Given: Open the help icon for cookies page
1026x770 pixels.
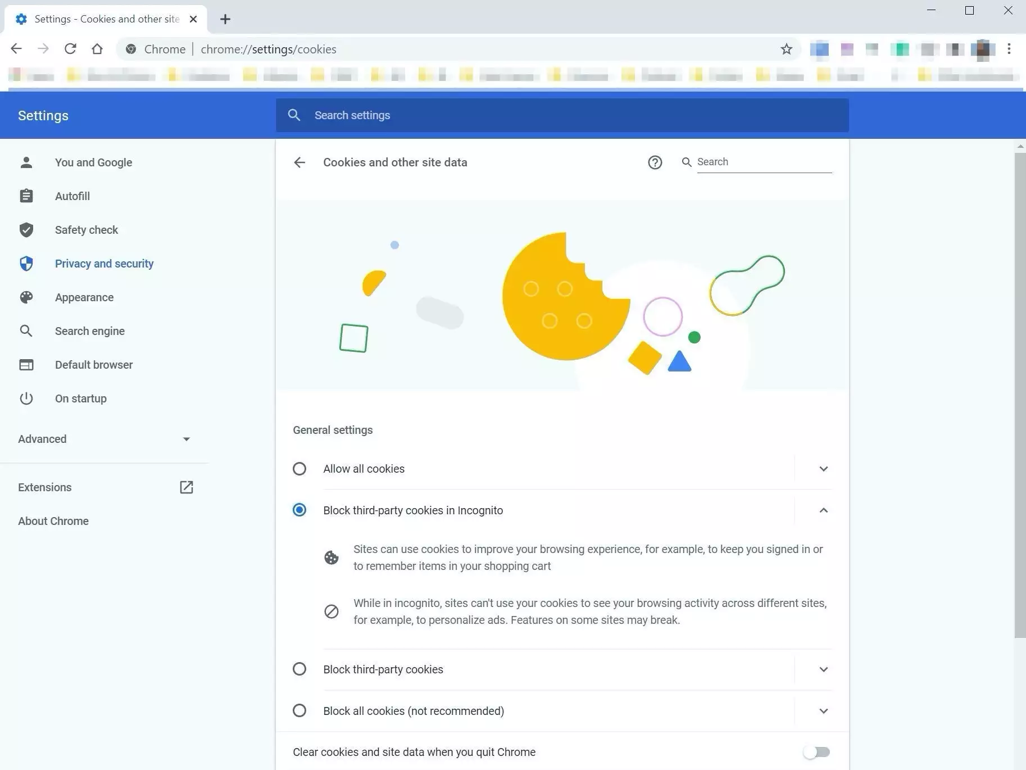Looking at the screenshot, I should pyautogui.click(x=655, y=162).
